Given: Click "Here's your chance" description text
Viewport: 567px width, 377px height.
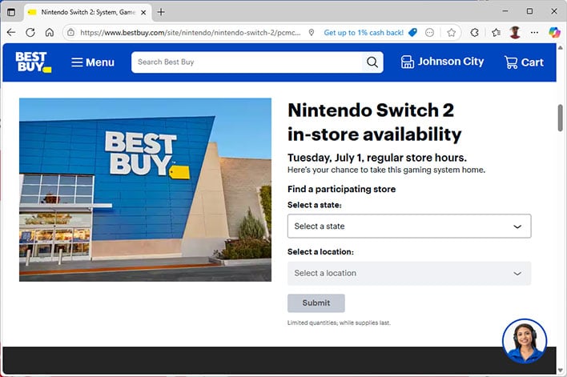Looking at the screenshot, I should coord(386,170).
